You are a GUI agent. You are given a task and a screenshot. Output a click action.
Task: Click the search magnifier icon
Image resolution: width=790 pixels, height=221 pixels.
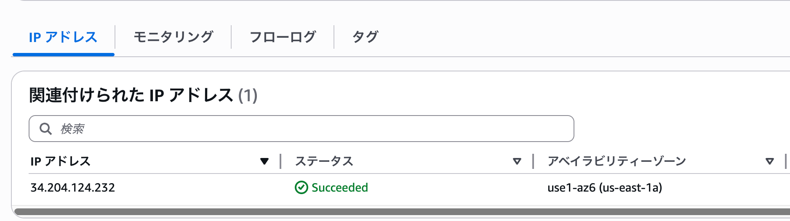pos(45,129)
